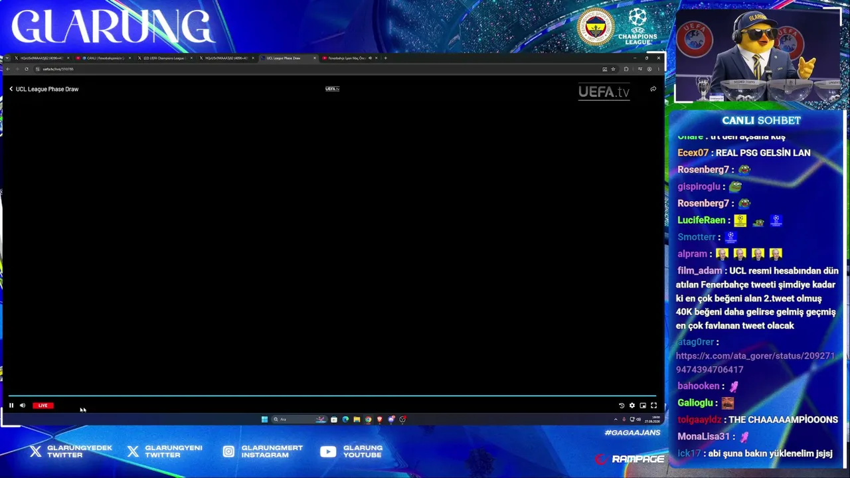Image resolution: width=850 pixels, height=478 pixels.
Task: Click username MonaLisa31 in chat
Action: click(703, 437)
